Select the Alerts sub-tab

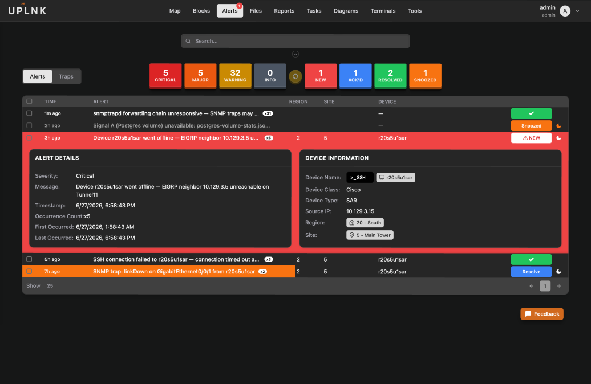coord(37,76)
